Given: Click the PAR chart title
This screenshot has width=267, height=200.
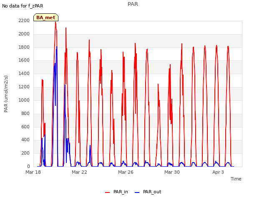Looking at the screenshot, I should pos(133,4).
